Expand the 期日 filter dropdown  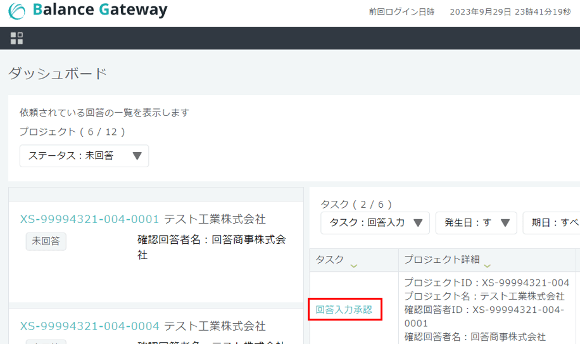click(x=551, y=223)
